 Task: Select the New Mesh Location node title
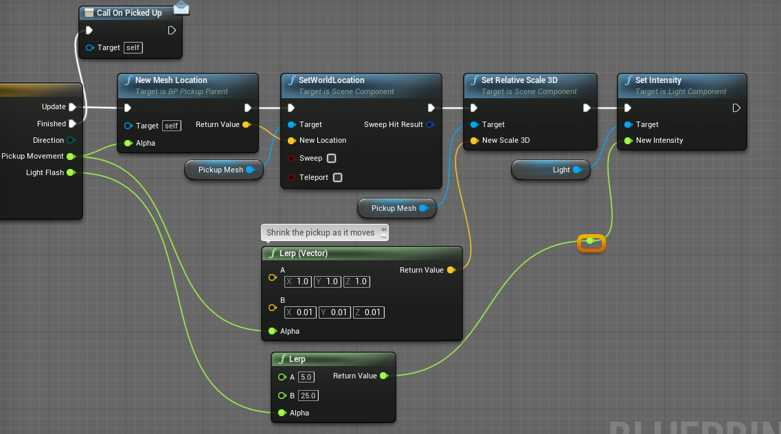tap(171, 80)
